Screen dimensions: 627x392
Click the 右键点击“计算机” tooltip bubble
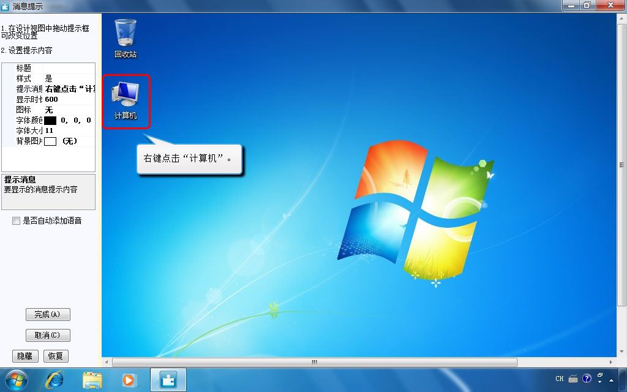click(x=190, y=159)
